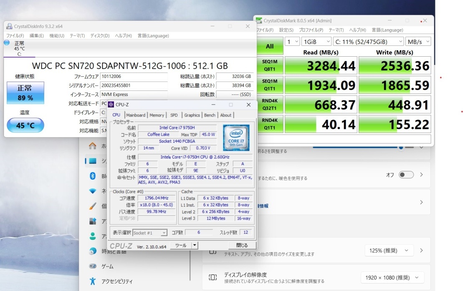Image resolution: width=463 pixels, height=291 pixels.
Task: Open the Accessibility figure icon in Settings
Action: click(x=92, y=281)
